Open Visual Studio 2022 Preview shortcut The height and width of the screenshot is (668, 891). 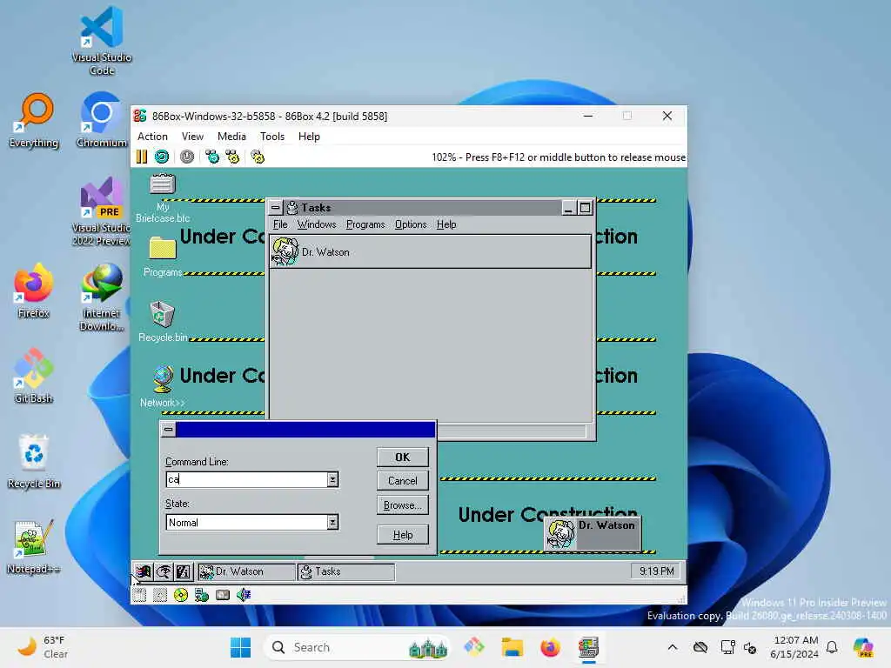click(102, 211)
